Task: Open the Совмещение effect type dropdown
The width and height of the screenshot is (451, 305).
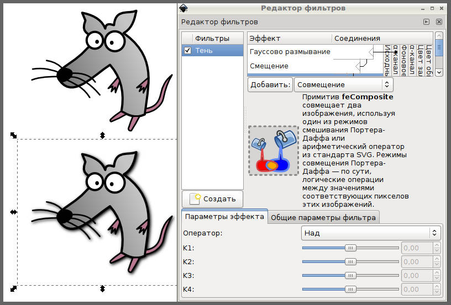Action: (343, 85)
